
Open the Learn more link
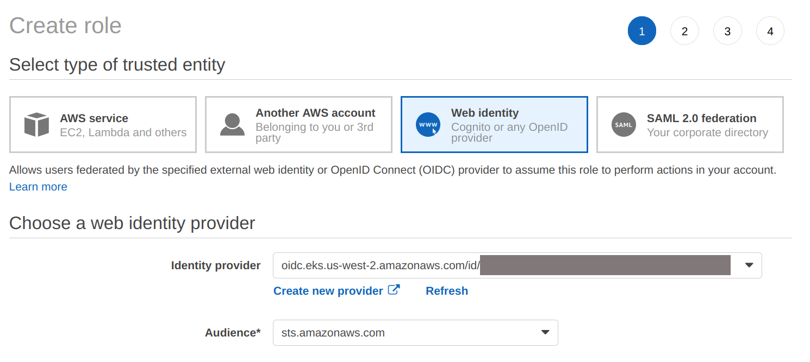(38, 187)
